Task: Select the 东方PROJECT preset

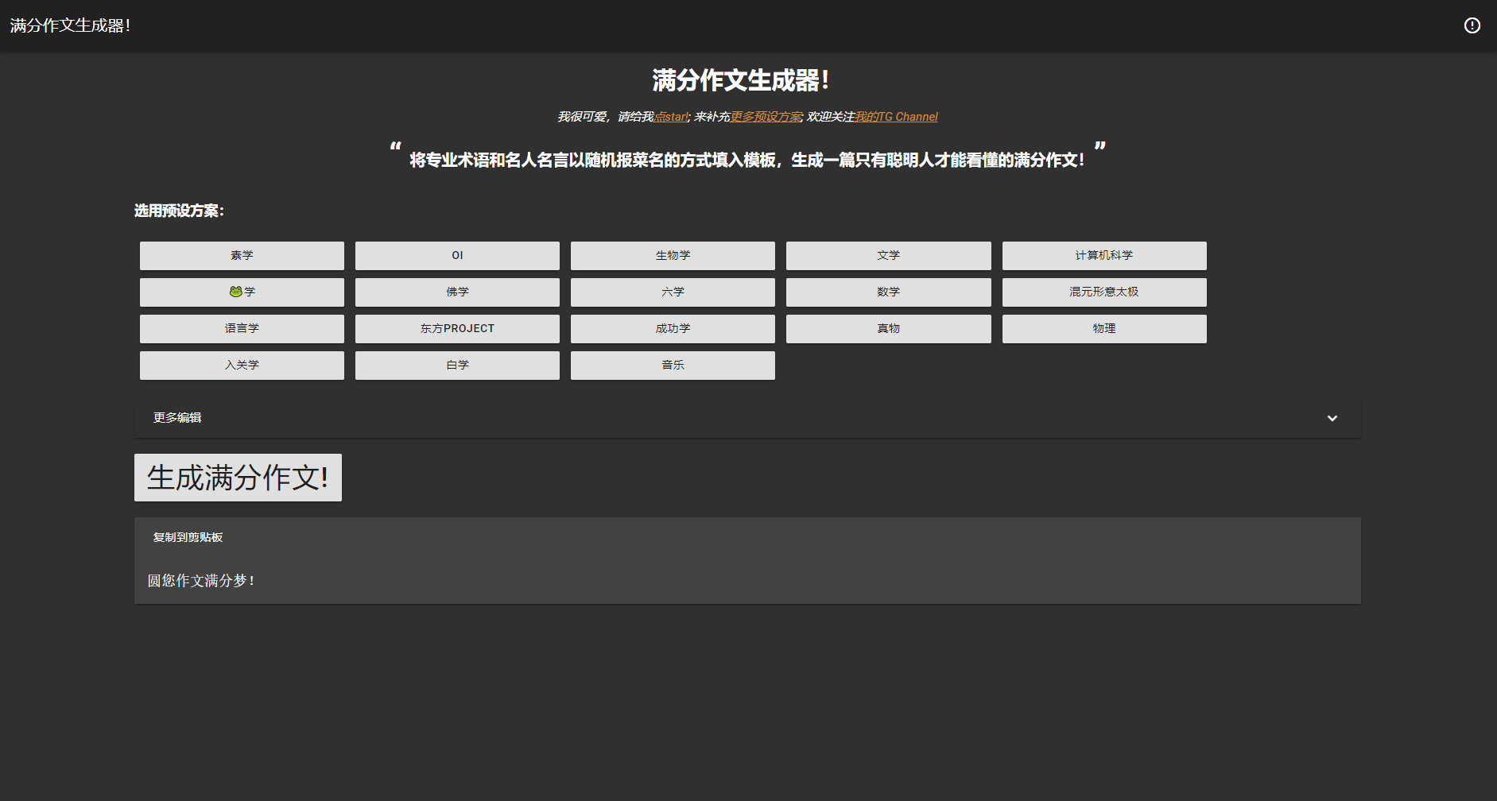Action: click(x=457, y=328)
